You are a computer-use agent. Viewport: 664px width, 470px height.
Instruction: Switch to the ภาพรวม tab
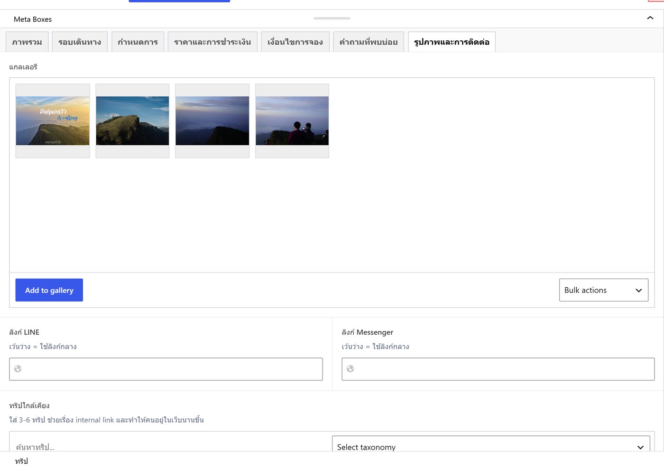(x=27, y=42)
